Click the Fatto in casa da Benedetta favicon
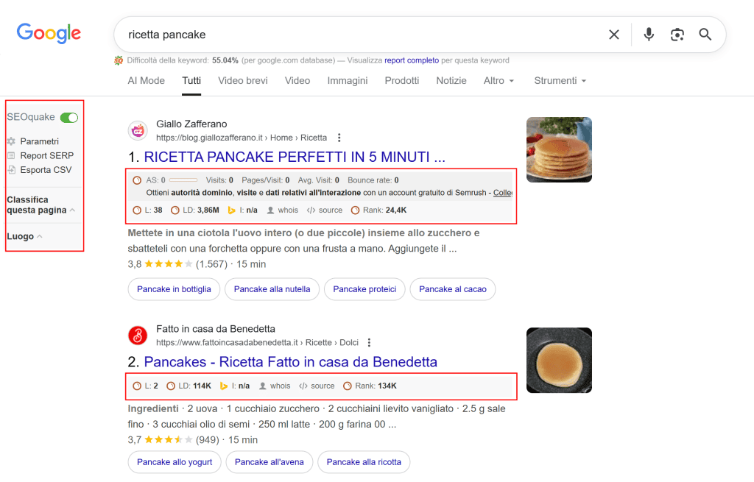The height and width of the screenshot is (482, 754). [x=138, y=336]
